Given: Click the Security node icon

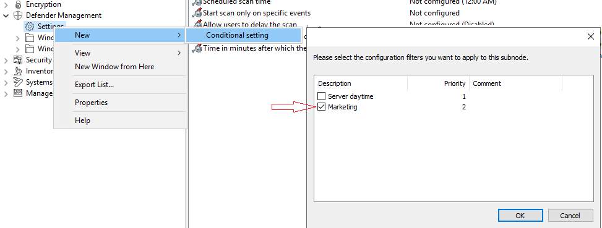Looking at the screenshot, I should [18, 60].
